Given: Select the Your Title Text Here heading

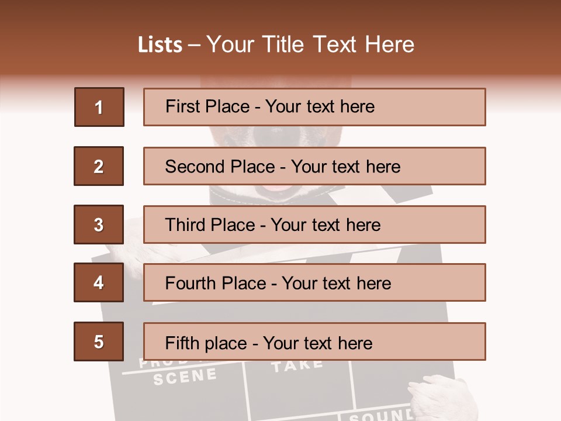Looking at the screenshot, I should click(310, 44).
